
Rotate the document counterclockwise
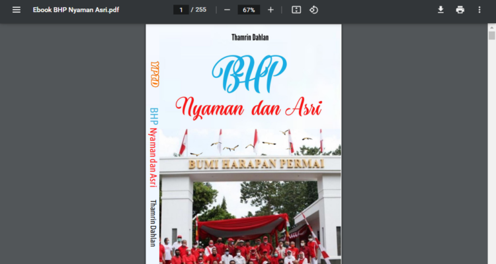(x=314, y=10)
